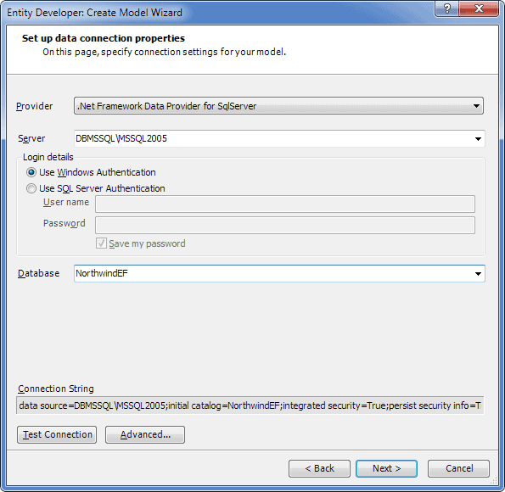
Task: Click the Connection String text box
Action: pyautogui.click(x=250, y=405)
